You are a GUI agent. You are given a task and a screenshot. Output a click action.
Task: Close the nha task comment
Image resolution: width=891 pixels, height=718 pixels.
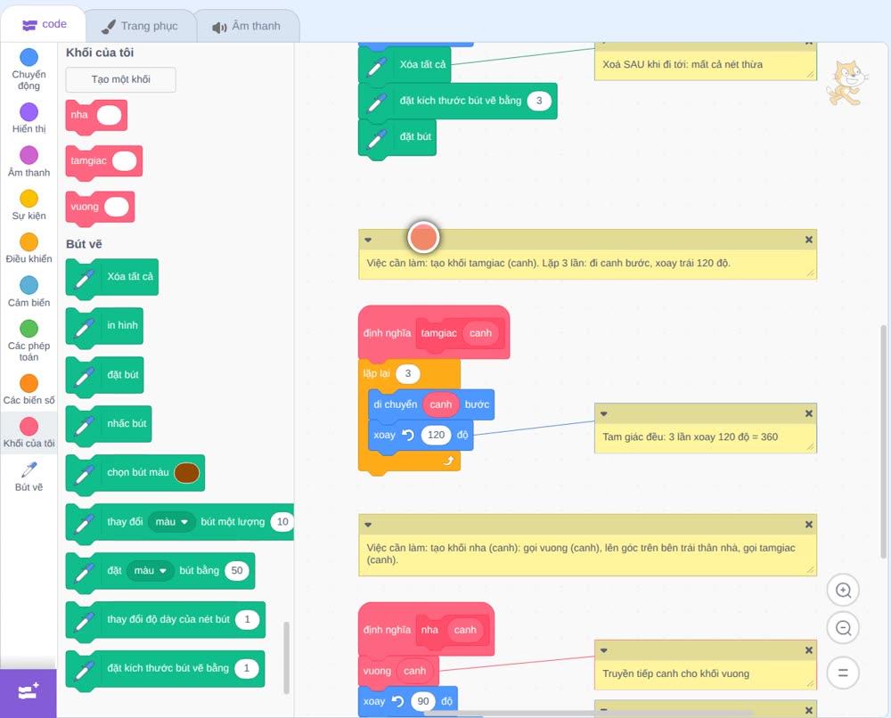[809, 525]
